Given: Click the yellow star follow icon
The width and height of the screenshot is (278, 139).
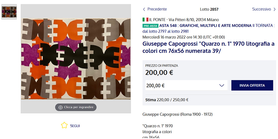Looking at the screenshot, I should coord(64,125).
